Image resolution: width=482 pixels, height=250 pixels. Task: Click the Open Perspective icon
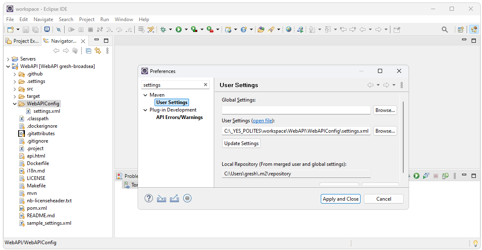460,29
